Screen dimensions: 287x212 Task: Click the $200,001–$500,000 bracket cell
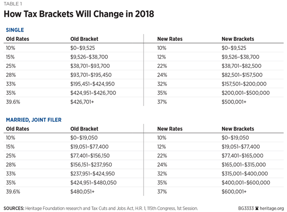(x=245, y=93)
